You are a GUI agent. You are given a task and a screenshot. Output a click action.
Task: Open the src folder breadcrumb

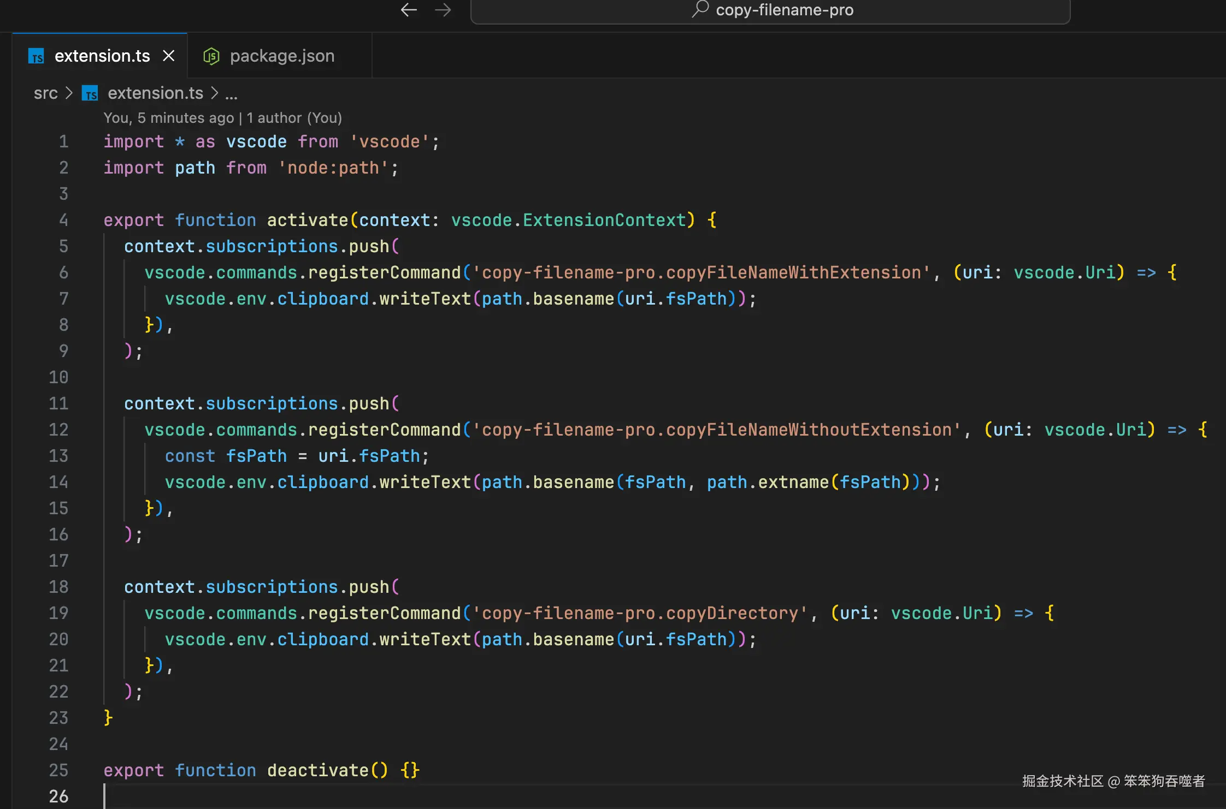click(x=45, y=93)
